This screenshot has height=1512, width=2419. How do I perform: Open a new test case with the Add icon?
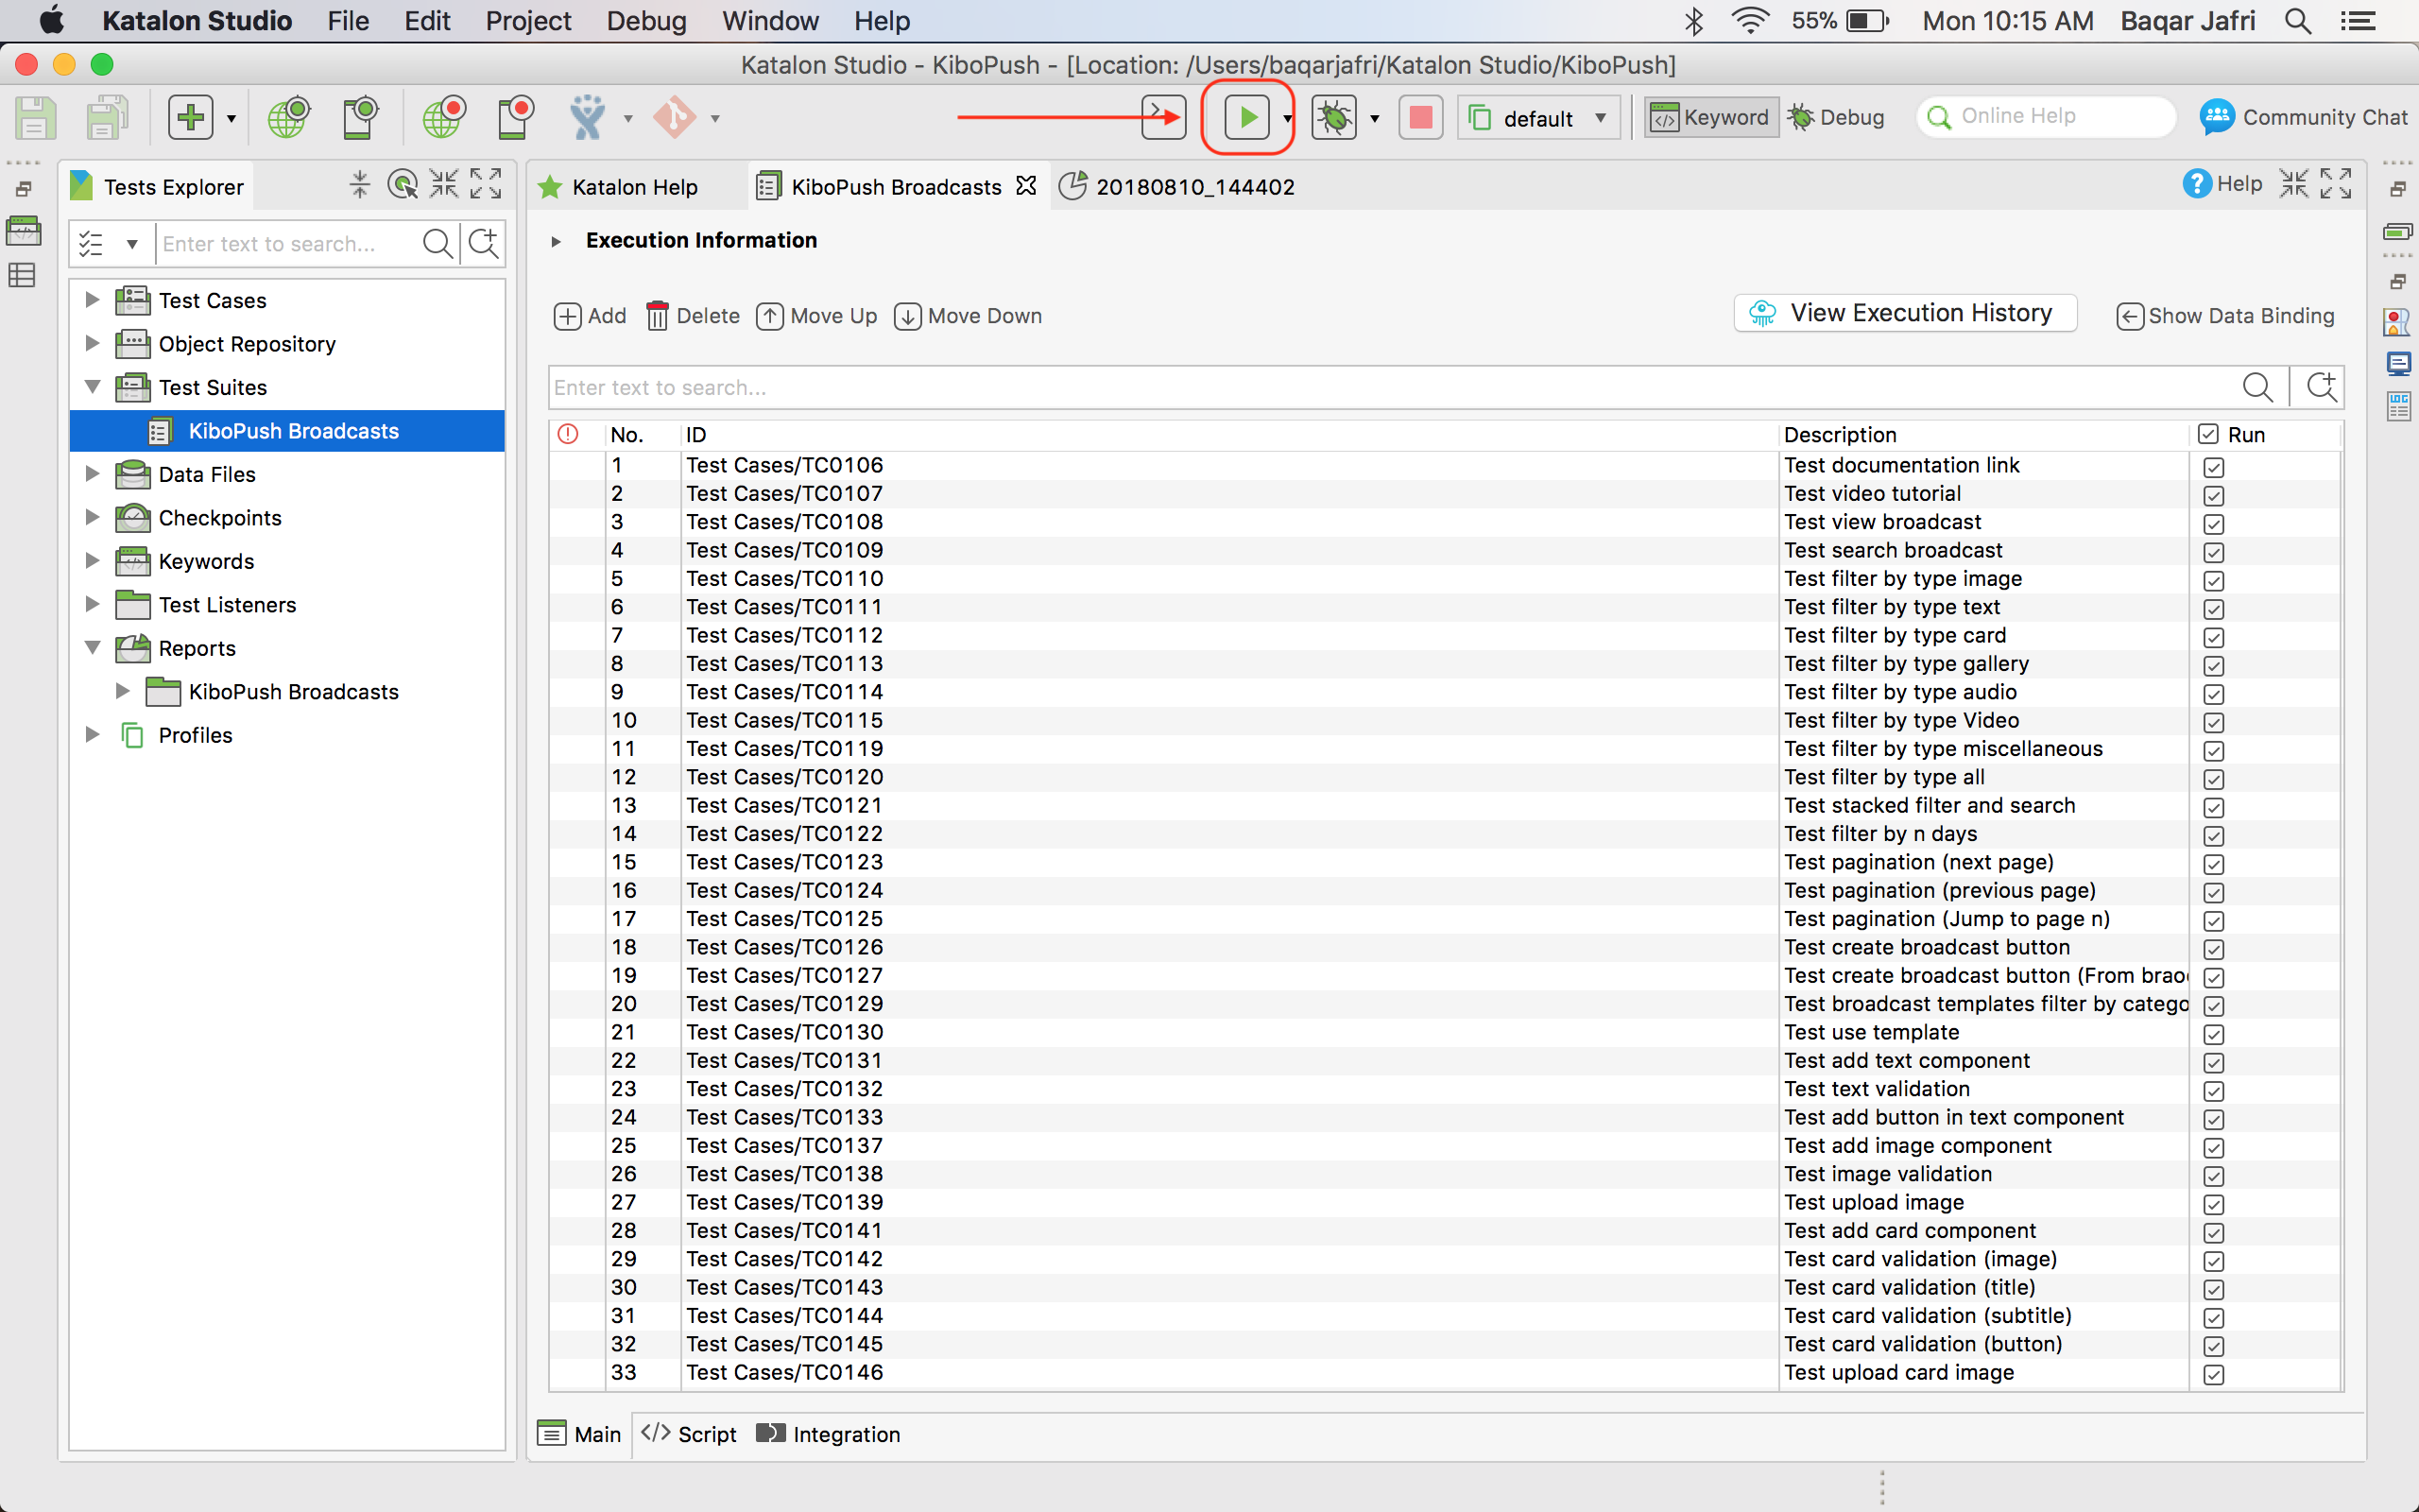[193, 117]
